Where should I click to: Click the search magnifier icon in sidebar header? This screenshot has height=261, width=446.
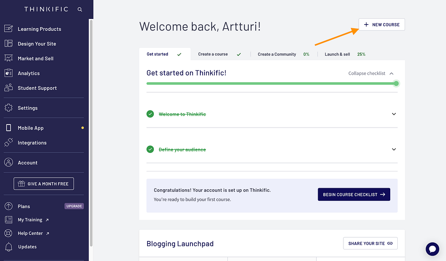pyautogui.click(x=80, y=10)
